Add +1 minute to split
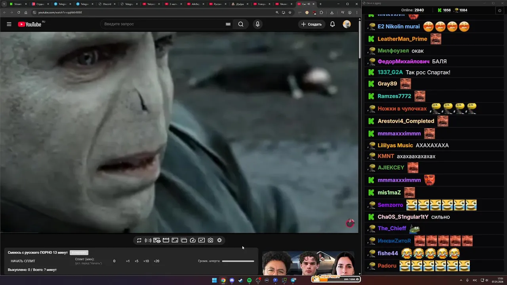Viewport: 507px width, 285px height. pos(128,261)
